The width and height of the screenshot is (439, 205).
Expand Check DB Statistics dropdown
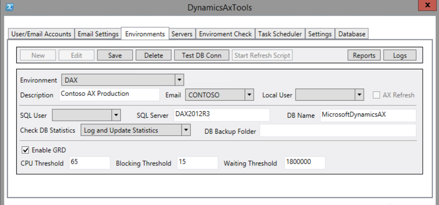136,130
